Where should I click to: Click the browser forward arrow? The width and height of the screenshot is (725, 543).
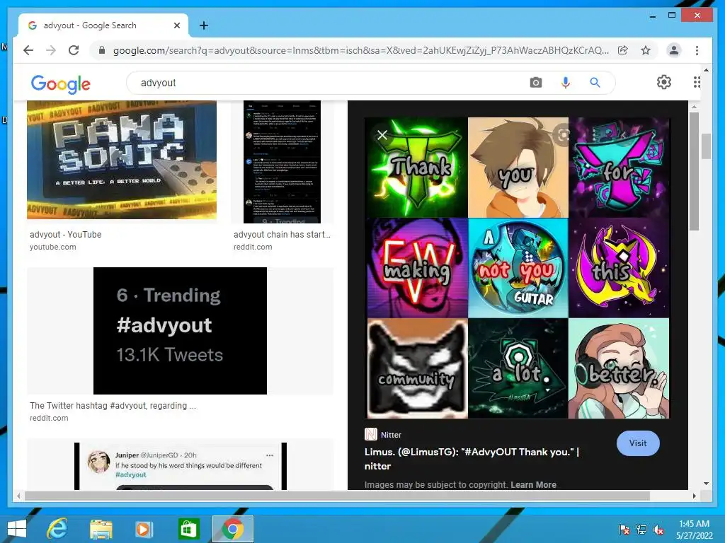[x=51, y=50]
